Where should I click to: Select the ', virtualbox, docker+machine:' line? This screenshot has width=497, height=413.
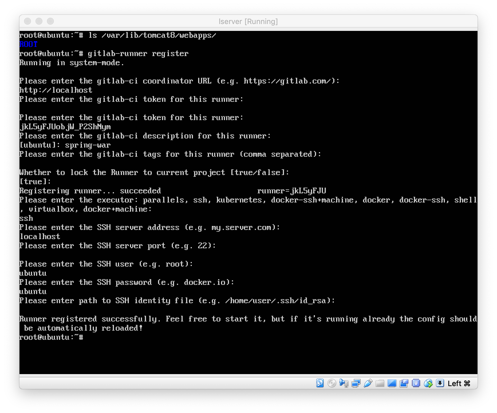(86, 209)
